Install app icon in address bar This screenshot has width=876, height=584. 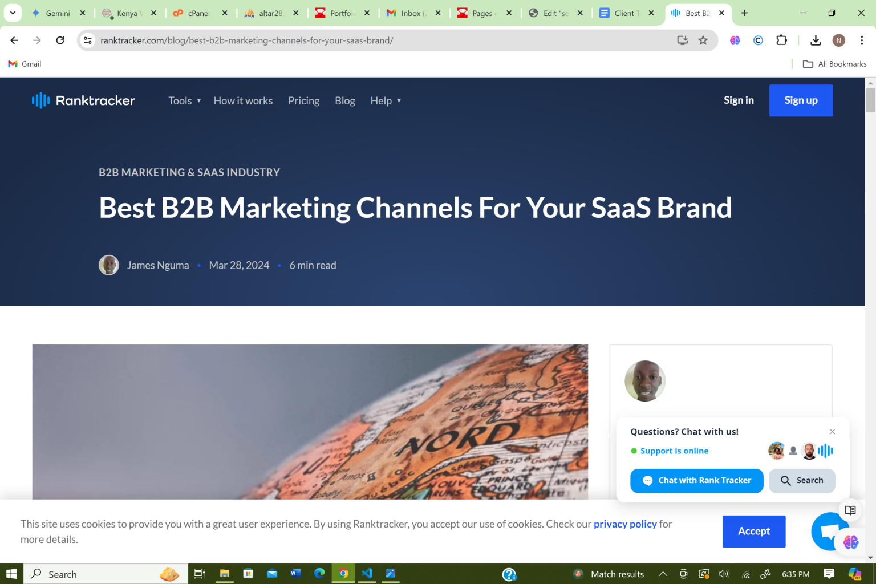[682, 40]
